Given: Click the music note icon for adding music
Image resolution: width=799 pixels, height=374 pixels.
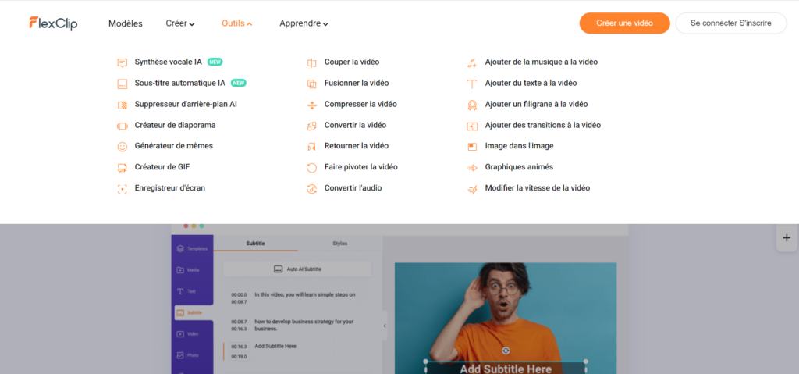Looking at the screenshot, I should pos(472,62).
